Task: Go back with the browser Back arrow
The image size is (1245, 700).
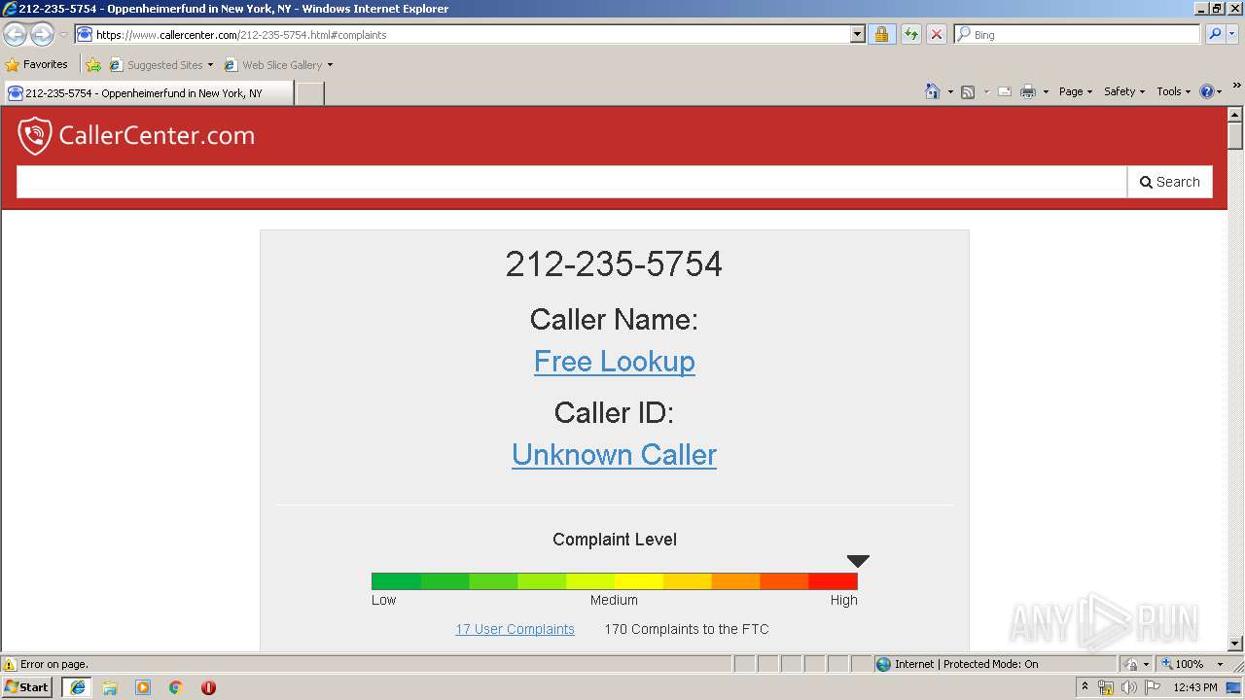Action: [x=16, y=35]
